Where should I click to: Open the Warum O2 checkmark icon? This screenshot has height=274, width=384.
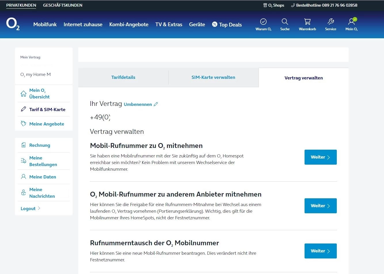tap(263, 22)
